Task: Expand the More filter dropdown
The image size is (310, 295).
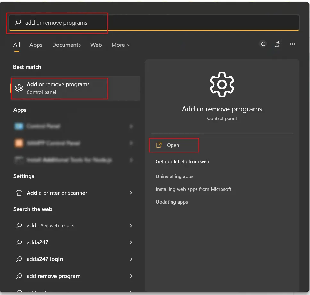Action: 121,45
